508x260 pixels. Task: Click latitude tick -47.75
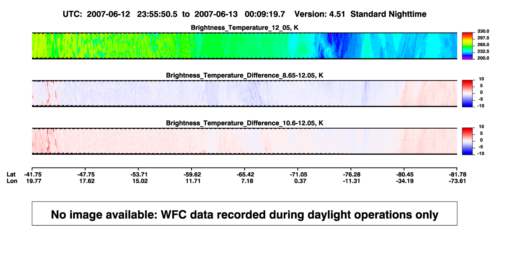coord(85,174)
